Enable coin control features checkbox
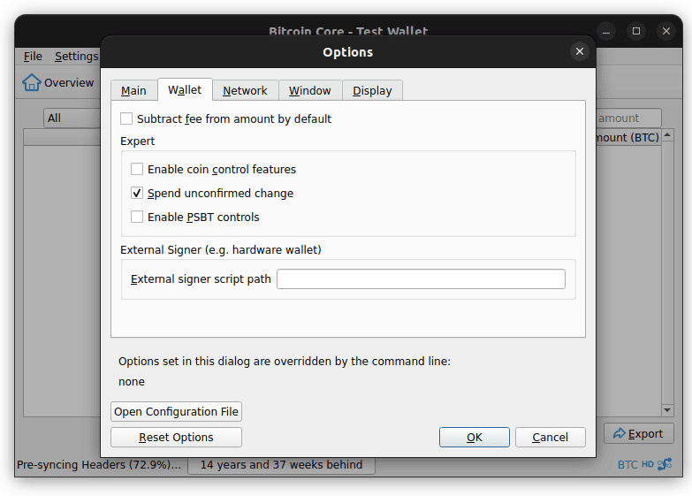 [x=137, y=169]
